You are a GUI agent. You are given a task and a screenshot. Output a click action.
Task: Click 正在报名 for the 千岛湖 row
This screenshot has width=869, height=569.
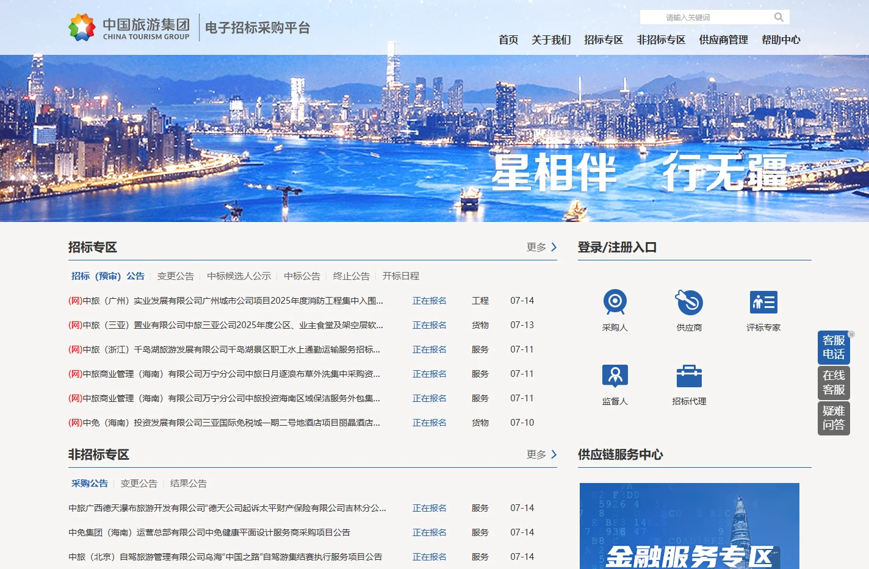430,349
